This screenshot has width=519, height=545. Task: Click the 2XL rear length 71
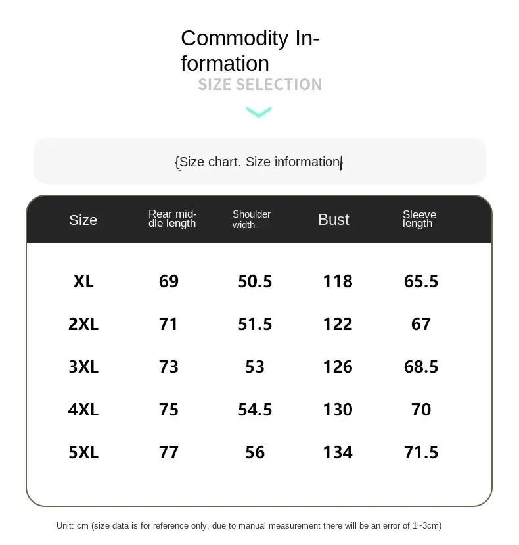click(x=168, y=324)
